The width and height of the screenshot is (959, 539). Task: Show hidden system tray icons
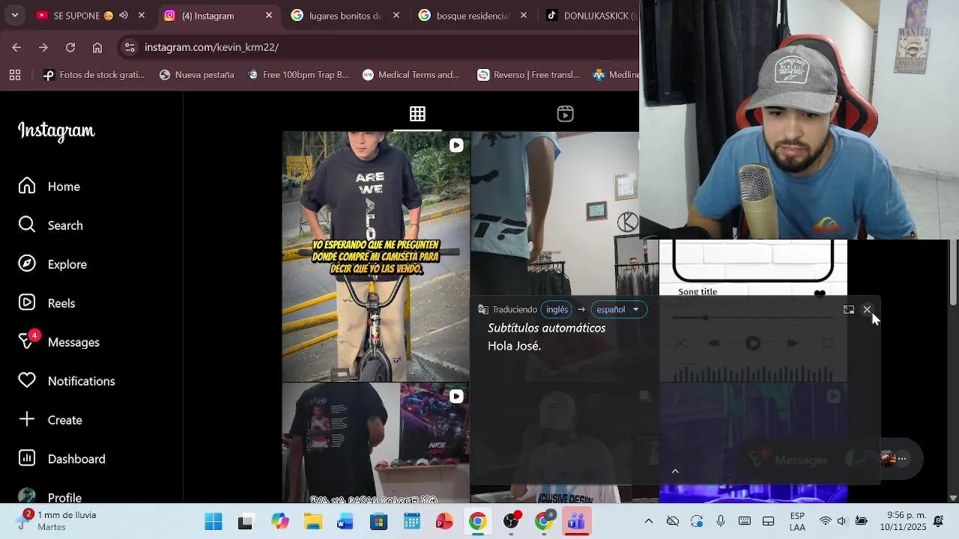[649, 522]
